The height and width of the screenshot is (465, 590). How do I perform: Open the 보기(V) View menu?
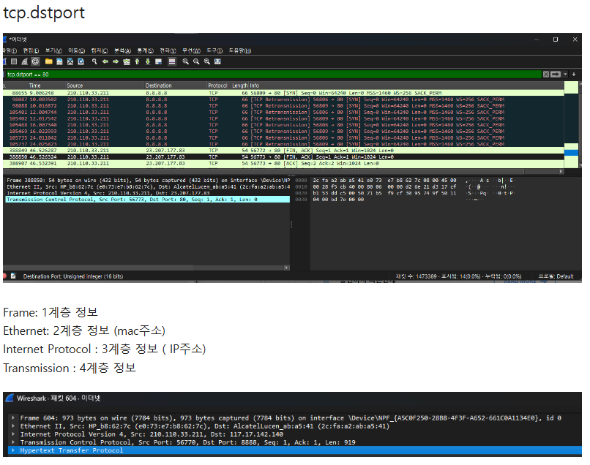click(x=54, y=50)
